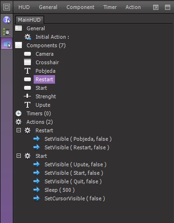Click arrow icon beside SetVisible Pobjeda

click(x=37, y=139)
